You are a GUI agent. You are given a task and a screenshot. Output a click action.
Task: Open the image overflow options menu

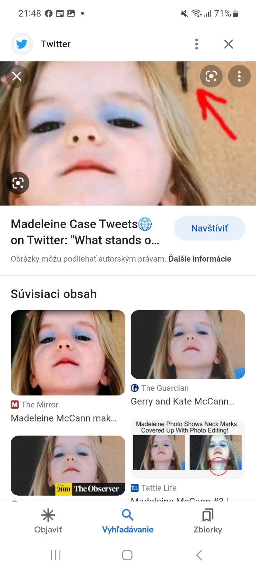[x=239, y=76]
